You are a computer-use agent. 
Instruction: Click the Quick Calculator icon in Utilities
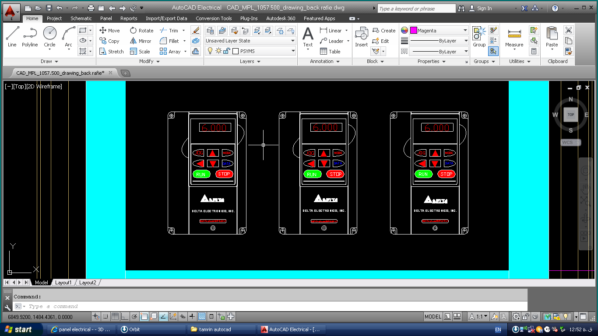tap(534, 51)
